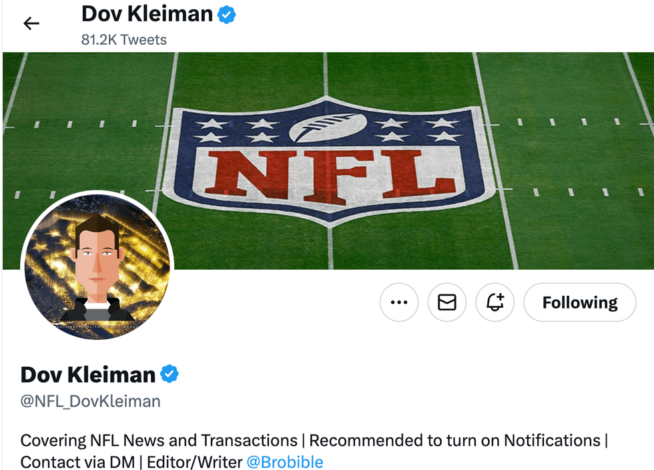Click the verified badge next to header name

[225, 13]
